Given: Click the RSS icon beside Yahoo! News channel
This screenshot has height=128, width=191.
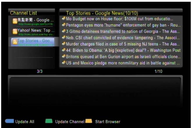Looking at the screenshot, I should (15, 31).
